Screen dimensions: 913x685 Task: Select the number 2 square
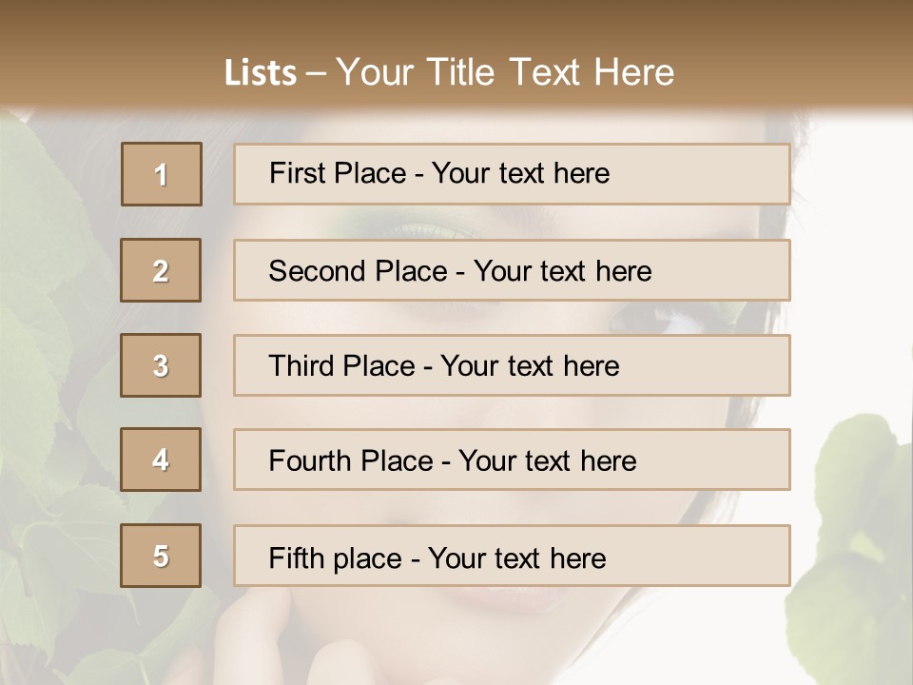pos(161,270)
